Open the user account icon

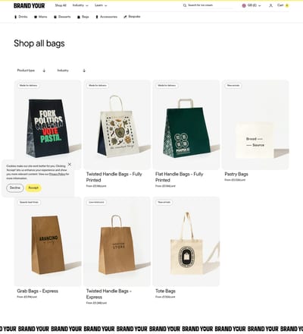[270, 5]
